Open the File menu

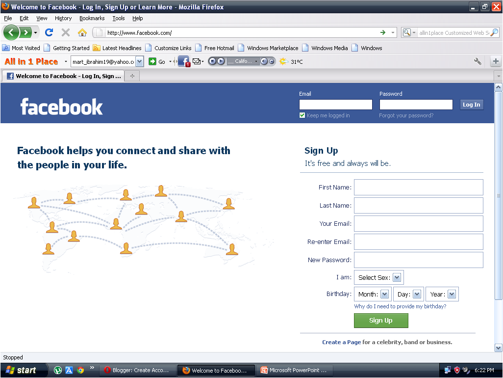click(x=8, y=18)
